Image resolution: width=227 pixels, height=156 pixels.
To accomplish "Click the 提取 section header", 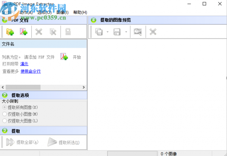I will (44, 131).
